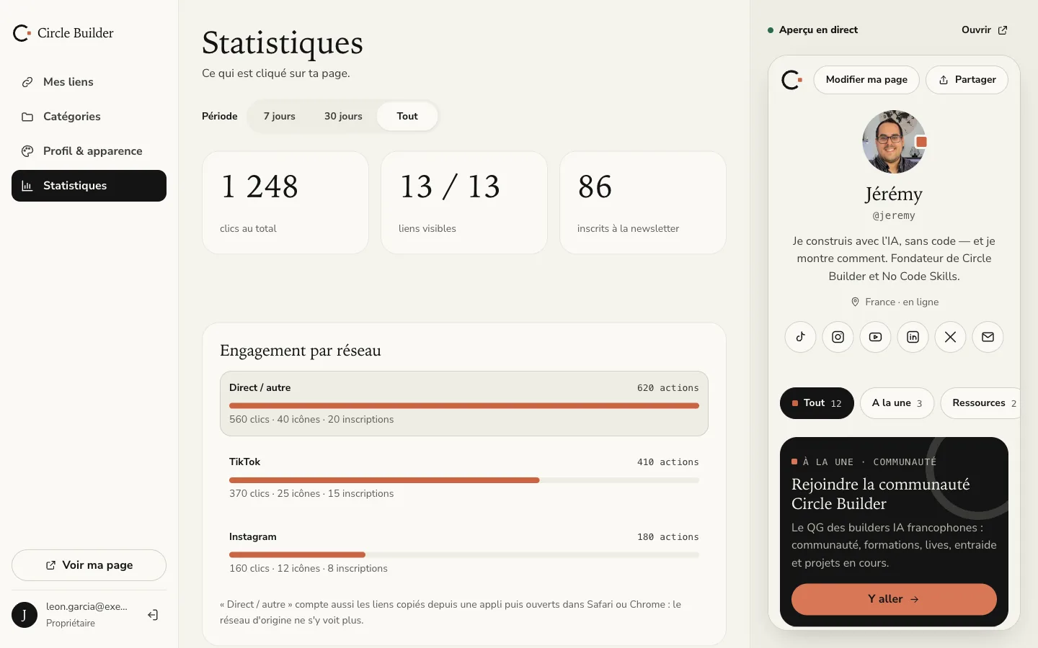Click the external-link icon on Voir ma page
The image size is (1038, 648).
[x=50, y=565]
